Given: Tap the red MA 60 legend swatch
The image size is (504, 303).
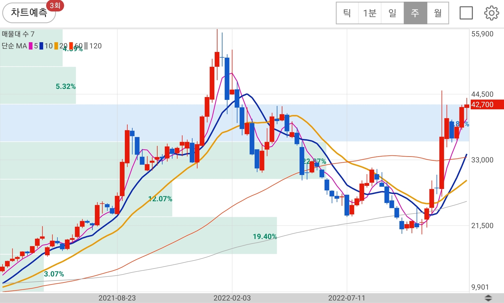Looking at the screenshot, I should [71, 46].
